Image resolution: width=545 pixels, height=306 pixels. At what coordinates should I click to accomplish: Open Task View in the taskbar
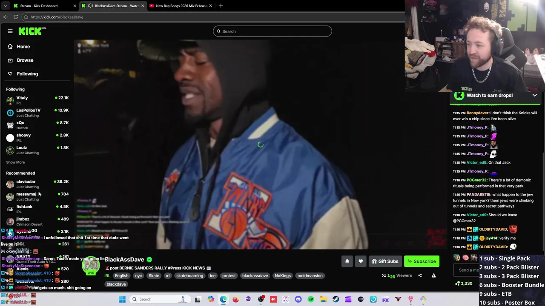pyautogui.click(x=198, y=299)
